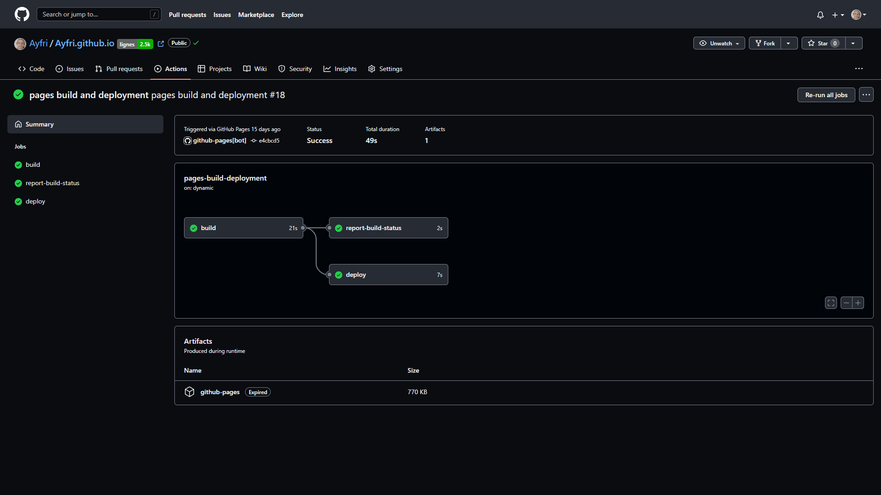Open the user avatar menu in the header

[859, 15]
